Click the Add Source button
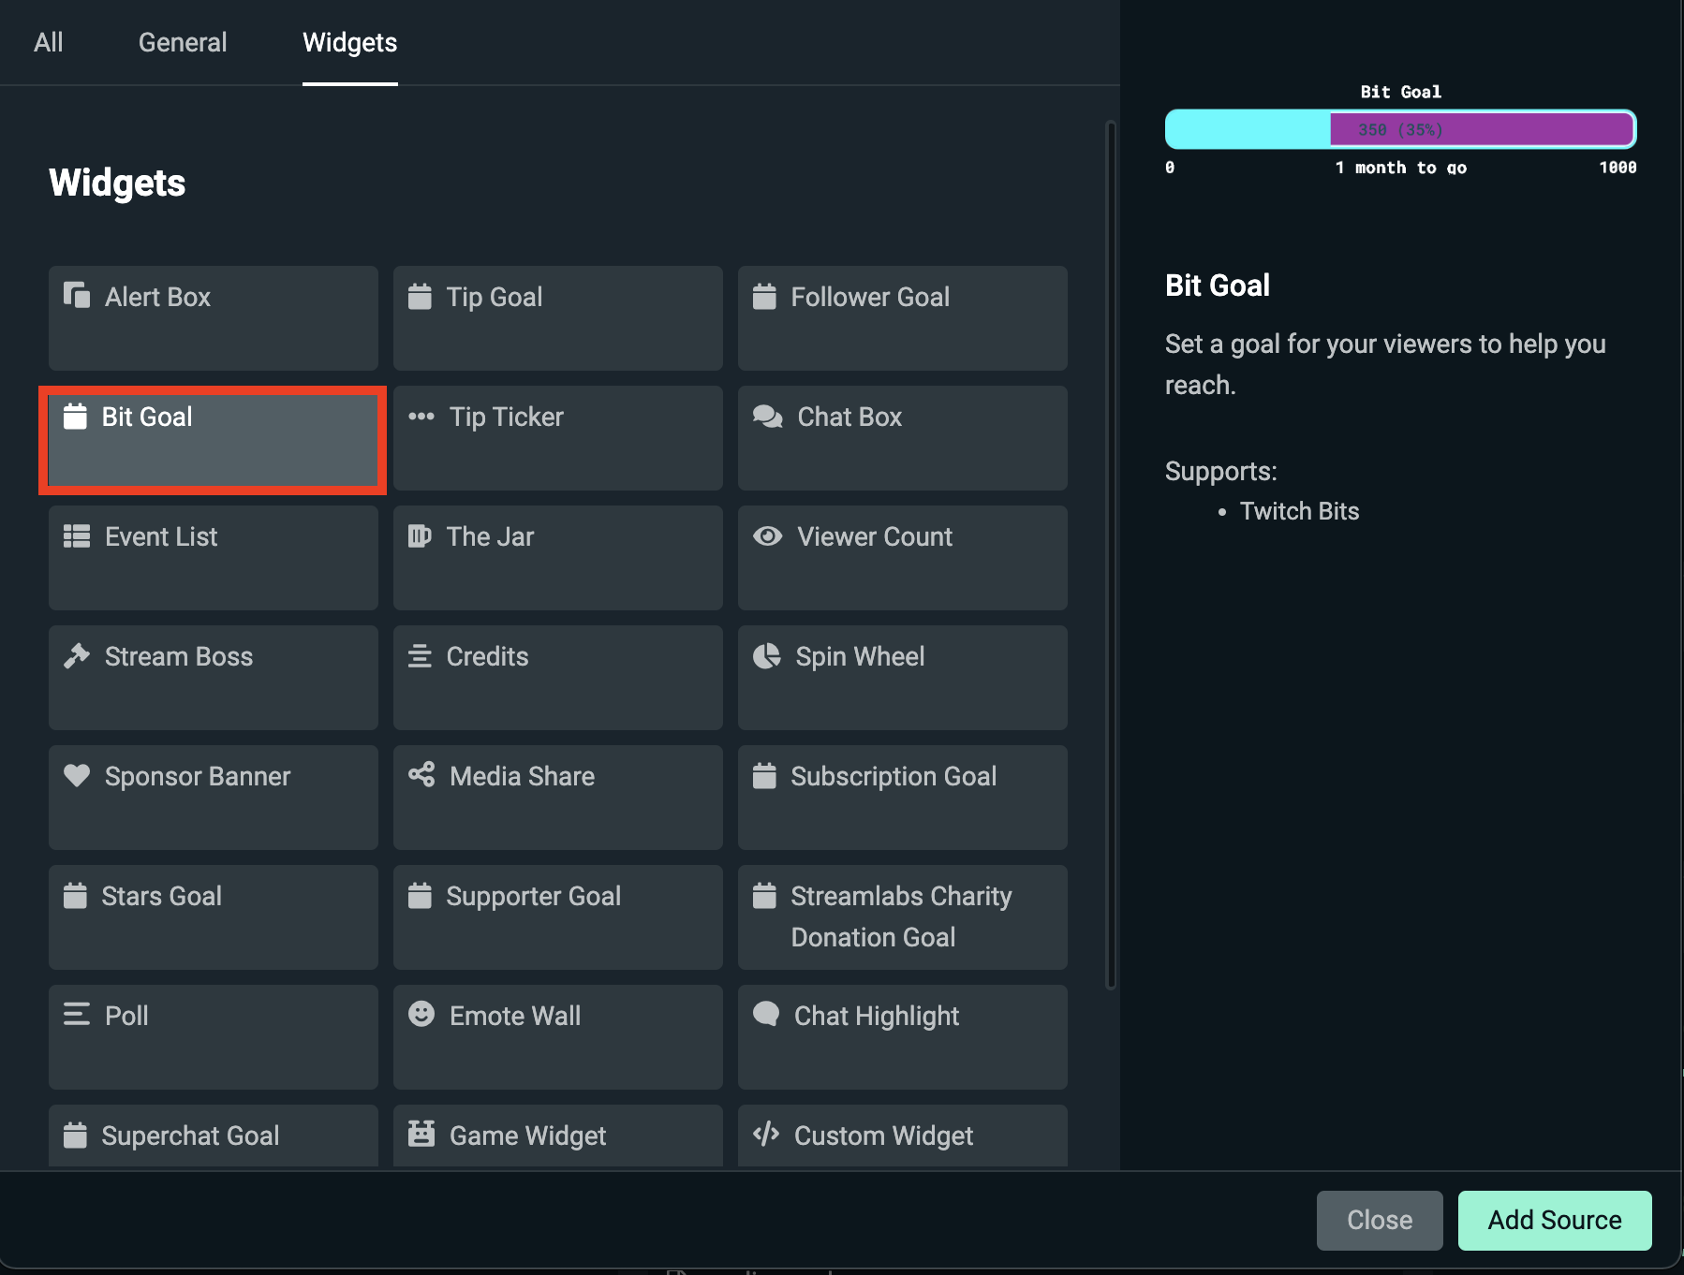1684x1275 pixels. 1554,1220
